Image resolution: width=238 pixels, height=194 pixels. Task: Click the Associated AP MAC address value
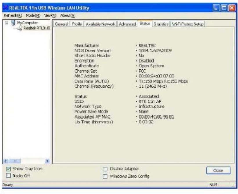pos(156,117)
